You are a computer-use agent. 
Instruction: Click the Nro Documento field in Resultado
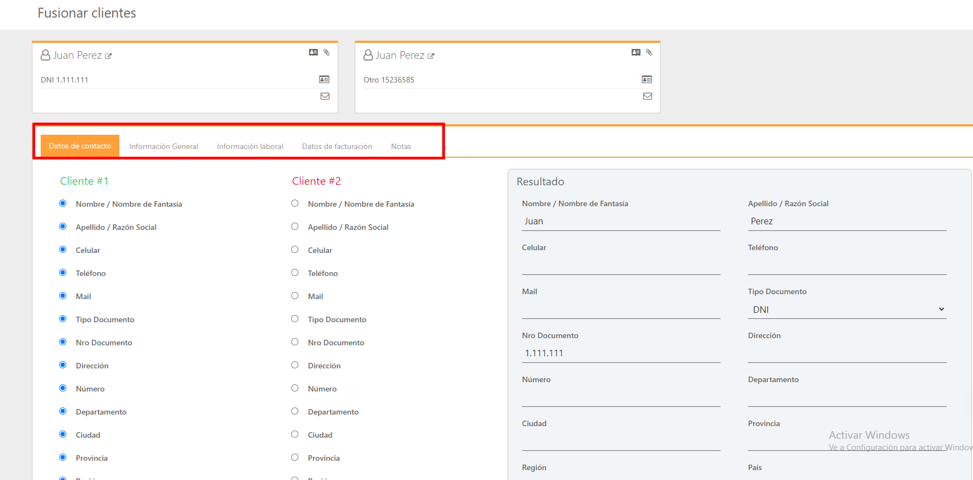620,353
